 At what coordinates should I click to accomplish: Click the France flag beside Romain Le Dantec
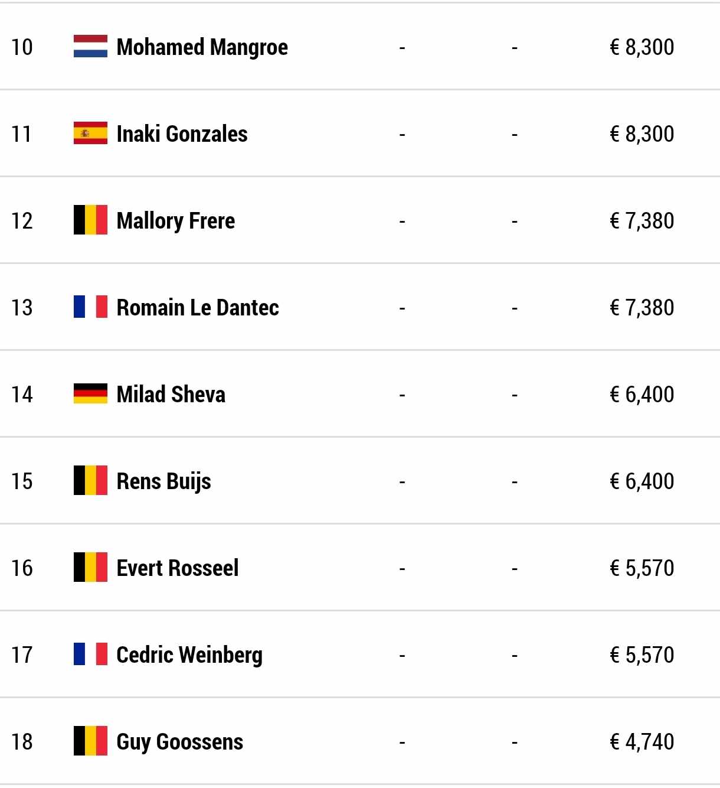tap(90, 307)
